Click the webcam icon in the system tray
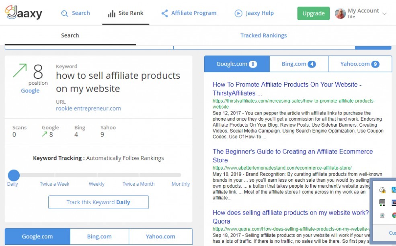Image resolution: width=396 pixels, height=246 pixels. pyautogui.click(x=382, y=215)
